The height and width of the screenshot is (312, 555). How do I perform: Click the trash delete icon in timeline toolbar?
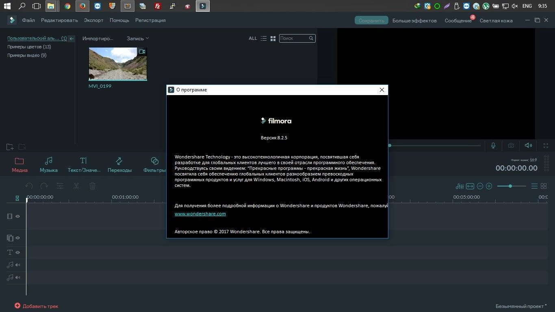[92, 186]
